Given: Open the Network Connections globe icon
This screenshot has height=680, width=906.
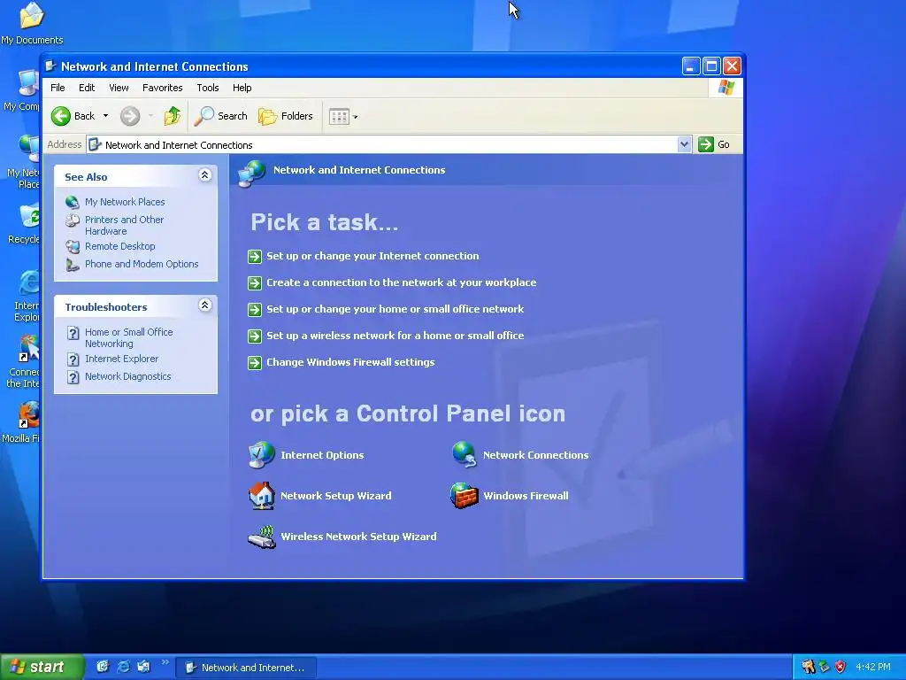Looking at the screenshot, I should [464, 454].
